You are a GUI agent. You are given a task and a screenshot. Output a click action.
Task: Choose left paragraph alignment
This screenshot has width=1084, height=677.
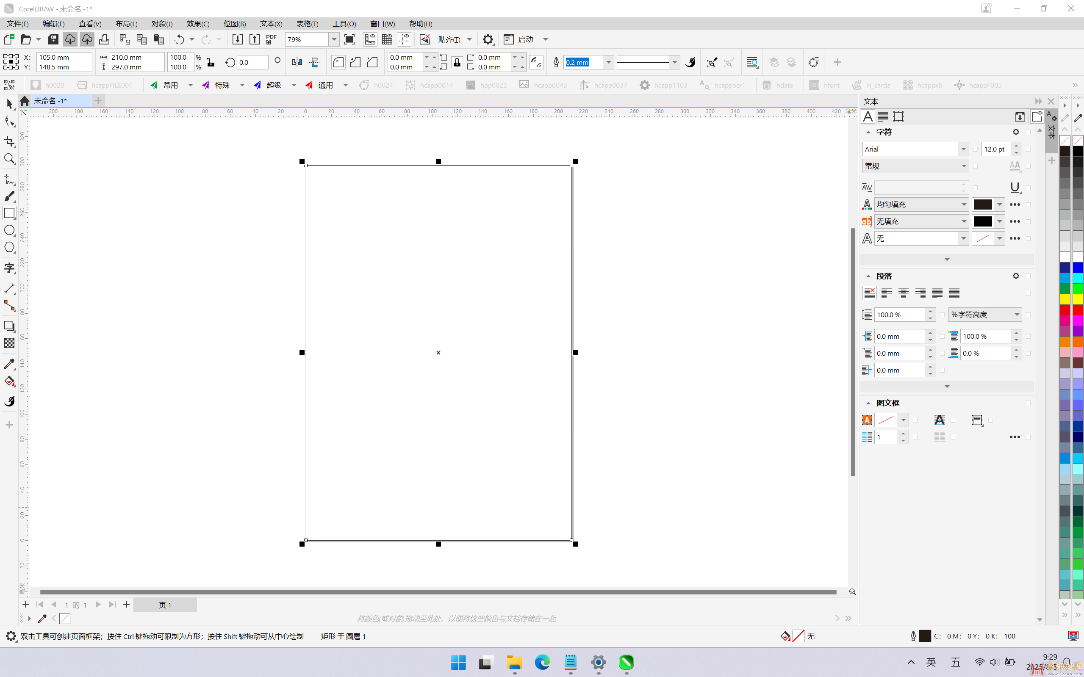(887, 293)
